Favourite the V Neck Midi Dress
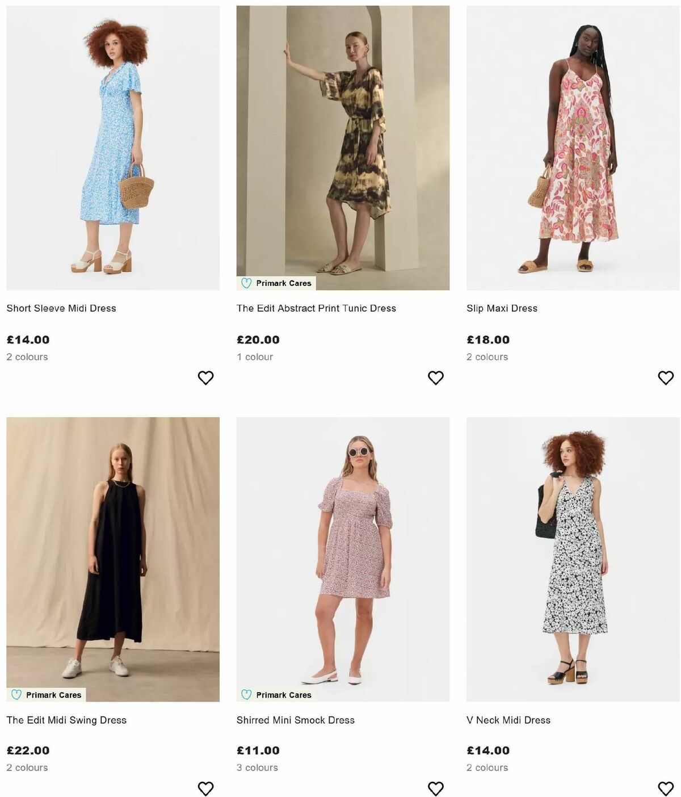The width and height of the screenshot is (681, 797). point(666,788)
